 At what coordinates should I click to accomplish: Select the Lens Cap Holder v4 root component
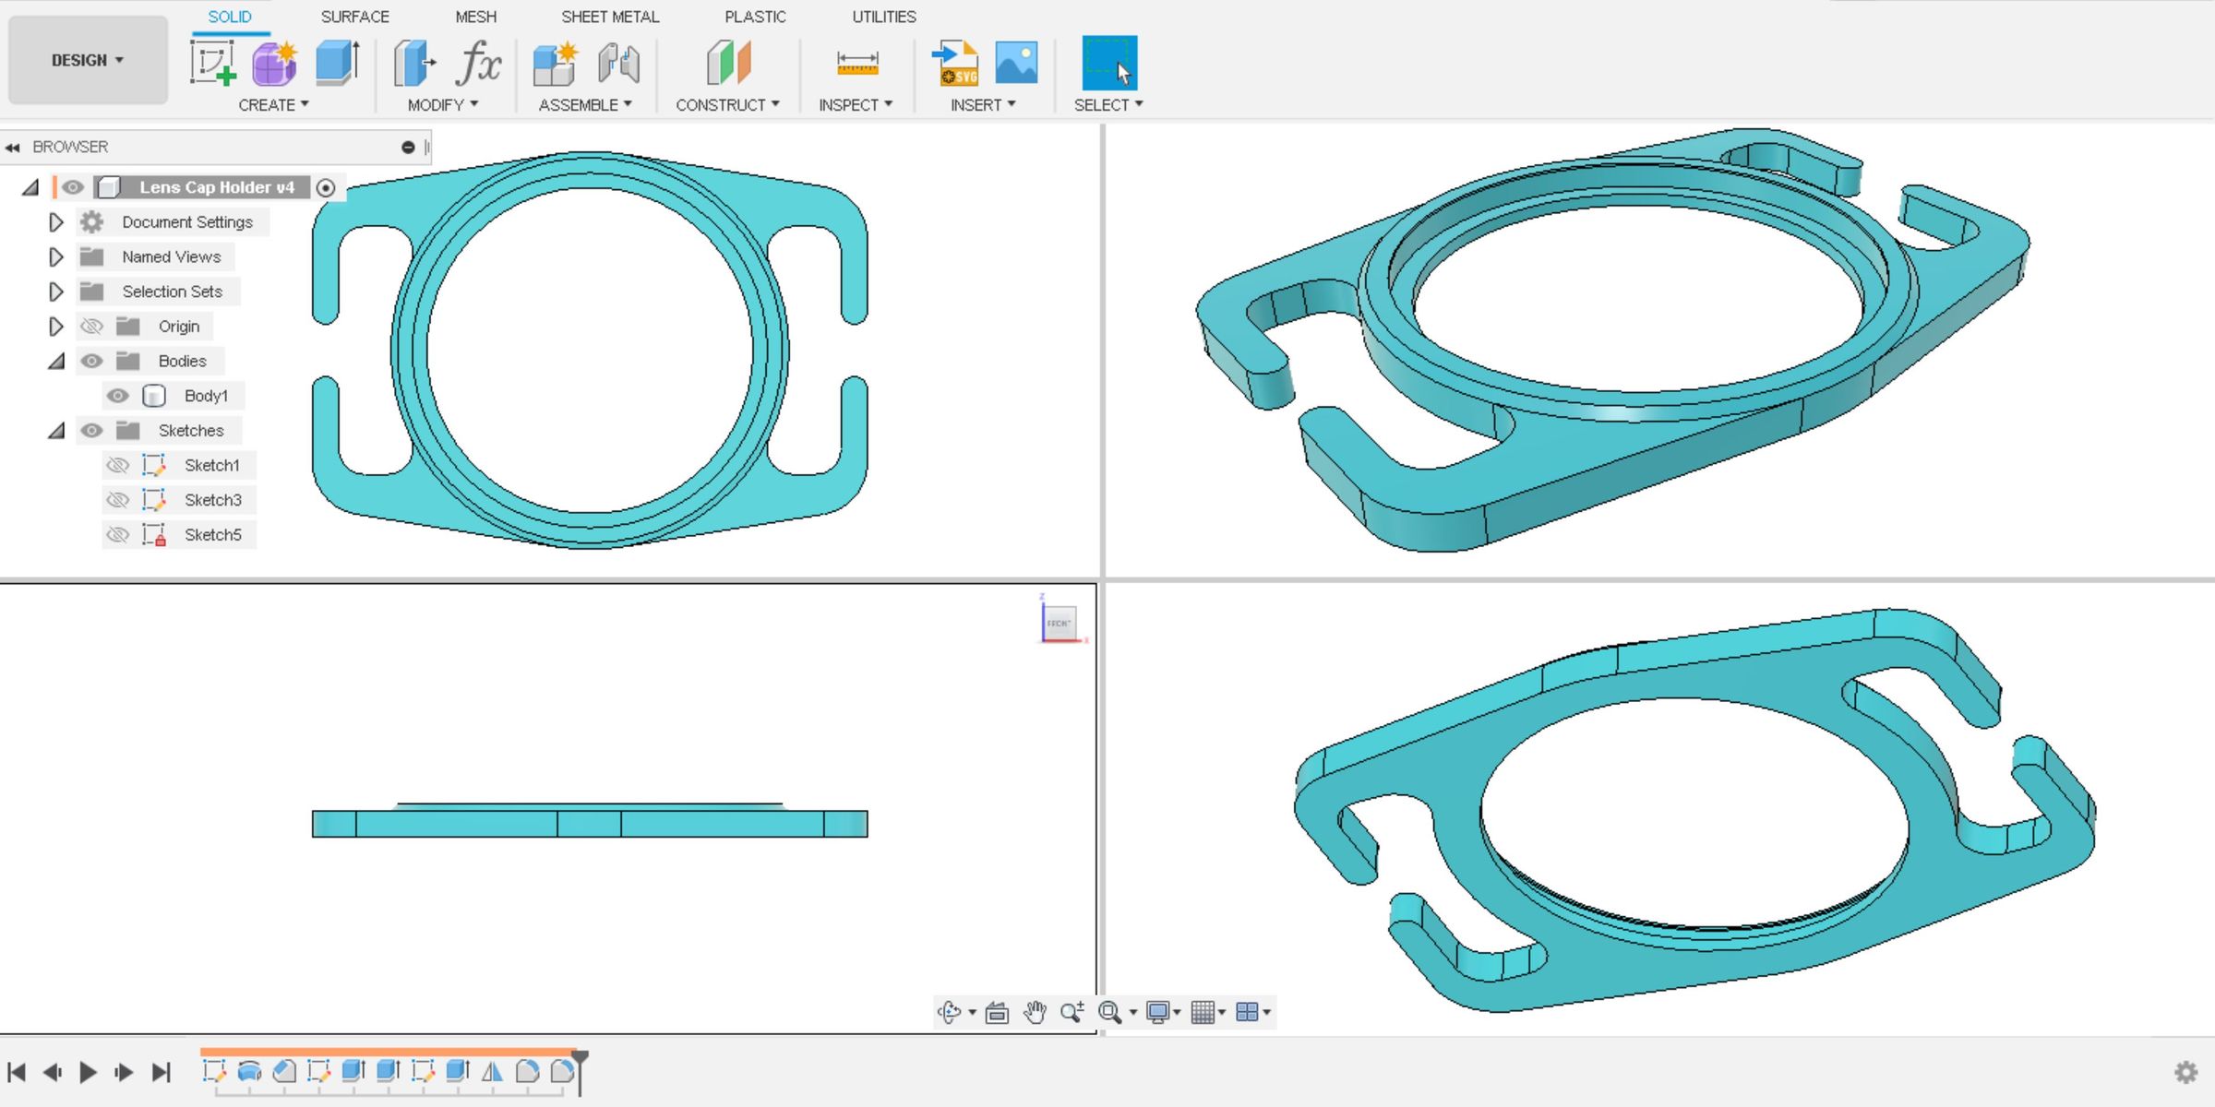(x=218, y=186)
